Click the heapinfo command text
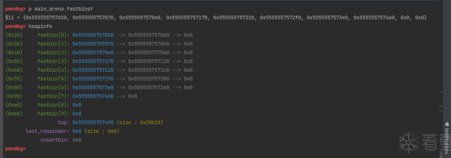This screenshot has width=451, height=158. tap(40, 26)
